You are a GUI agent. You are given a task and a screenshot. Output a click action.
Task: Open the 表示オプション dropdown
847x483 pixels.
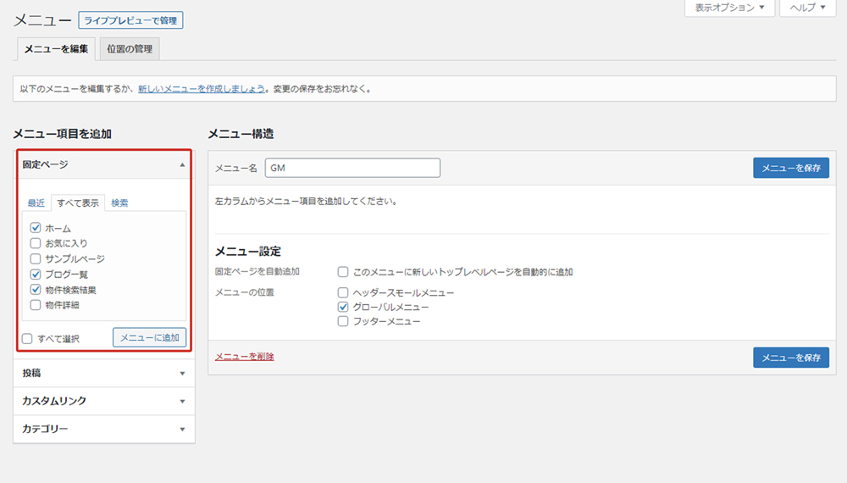[x=729, y=8]
